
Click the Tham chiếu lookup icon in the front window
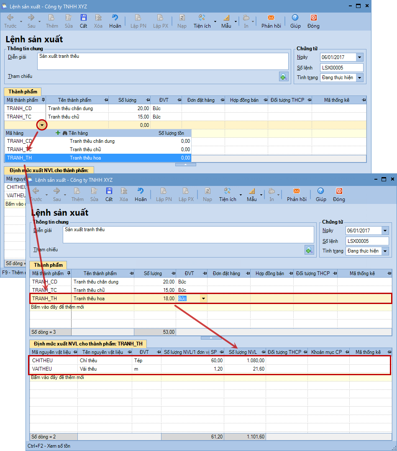(309, 250)
